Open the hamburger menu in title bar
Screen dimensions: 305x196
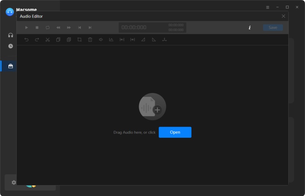268,7
